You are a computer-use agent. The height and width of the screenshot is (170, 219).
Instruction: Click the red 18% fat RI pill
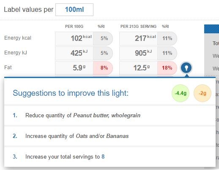167,68
